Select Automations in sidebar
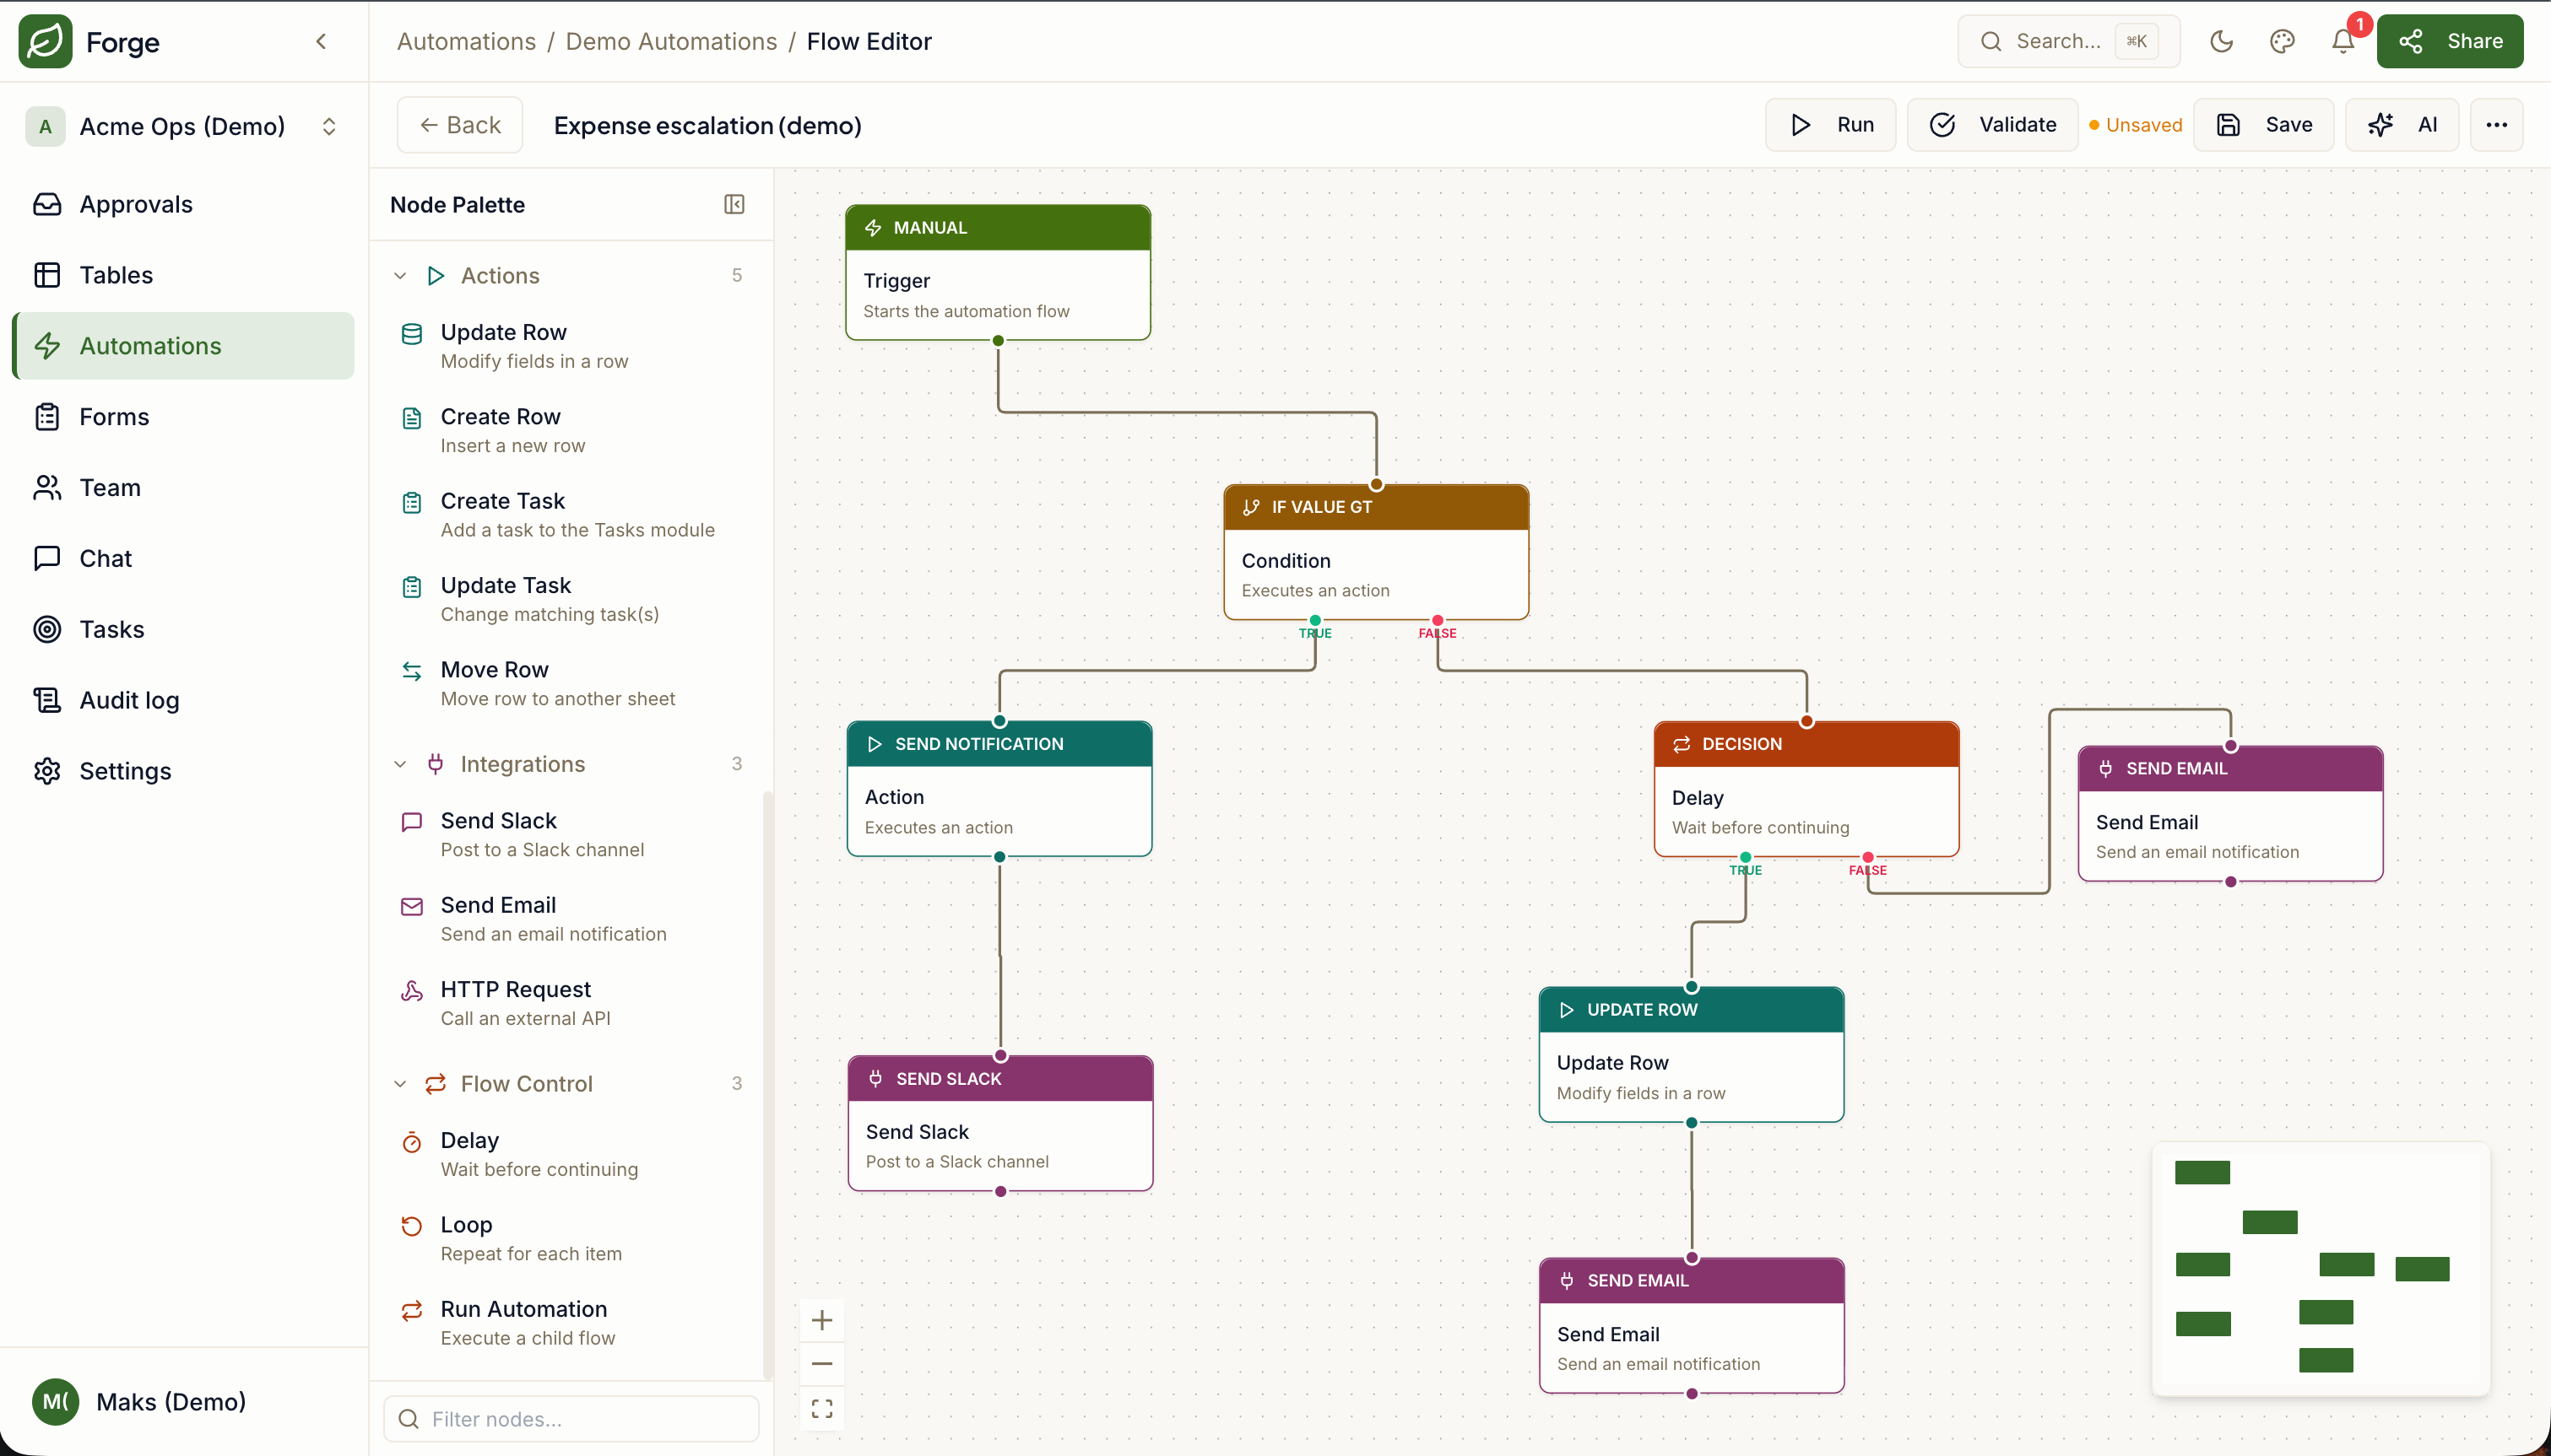The height and width of the screenshot is (1456, 2551). pyautogui.click(x=183, y=346)
